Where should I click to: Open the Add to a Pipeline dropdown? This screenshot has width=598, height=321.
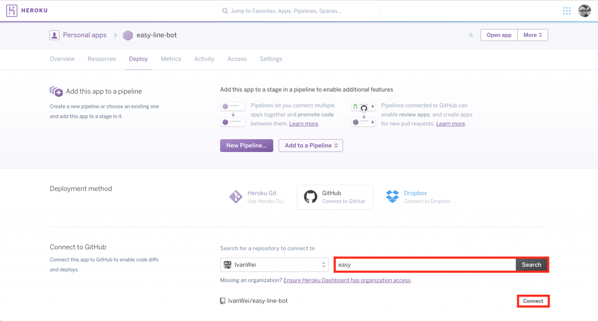tap(311, 145)
